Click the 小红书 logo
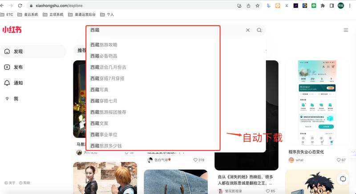The image size is (356, 194). click(12, 30)
